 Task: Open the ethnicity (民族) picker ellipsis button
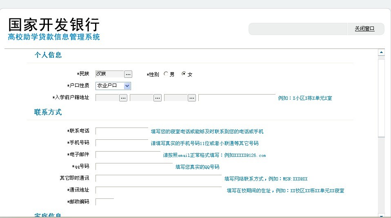pyautogui.click(x=128, y=74)
